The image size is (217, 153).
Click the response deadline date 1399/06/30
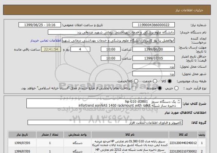(x=153, y=49)
